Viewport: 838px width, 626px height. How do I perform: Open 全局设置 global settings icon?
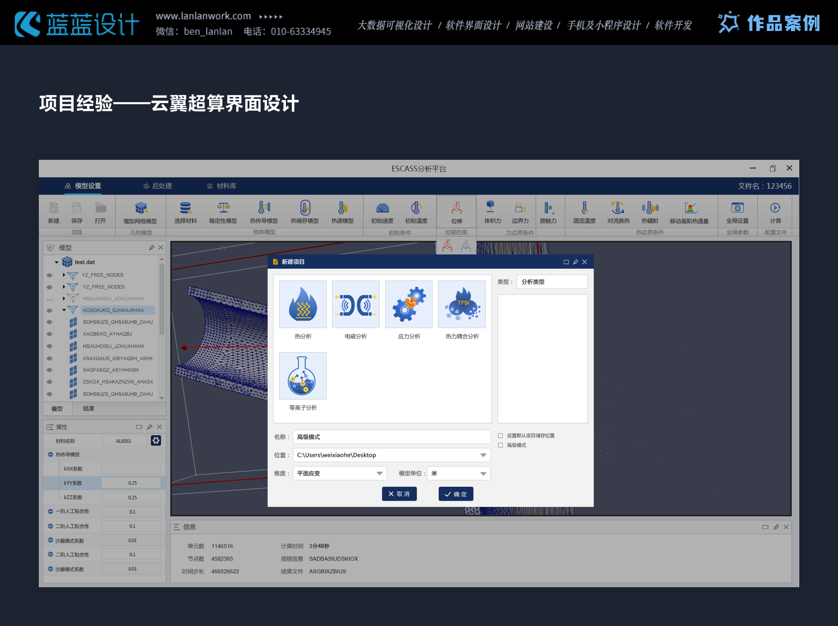[x=737, y=208]
